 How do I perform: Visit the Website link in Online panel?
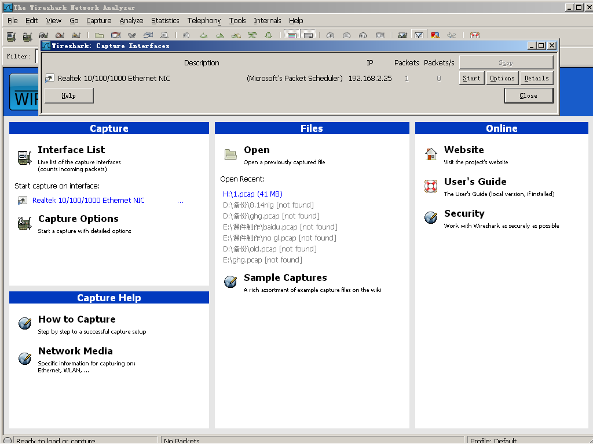tap(464, 150)
